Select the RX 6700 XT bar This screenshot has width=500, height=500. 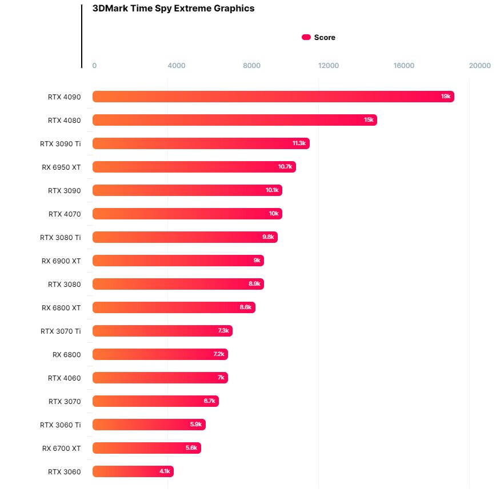coord(147,448)
